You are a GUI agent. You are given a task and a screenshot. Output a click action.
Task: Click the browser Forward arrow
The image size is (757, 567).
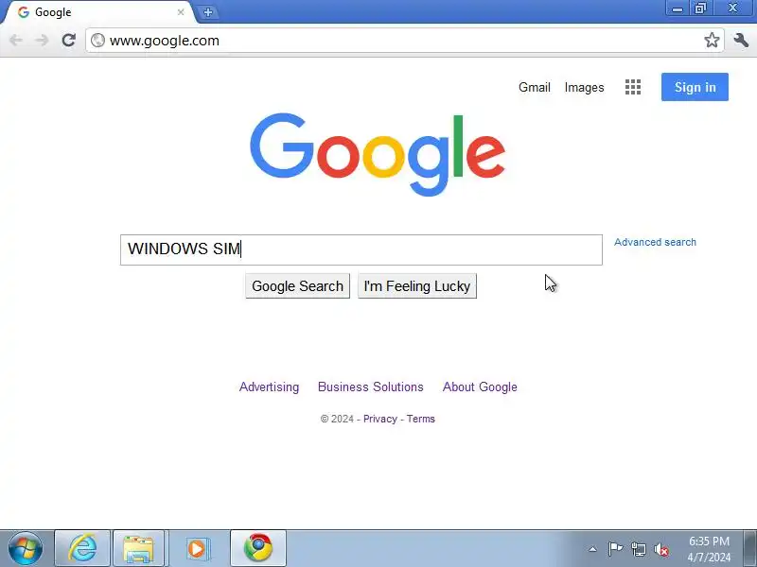tap(42, 40)
